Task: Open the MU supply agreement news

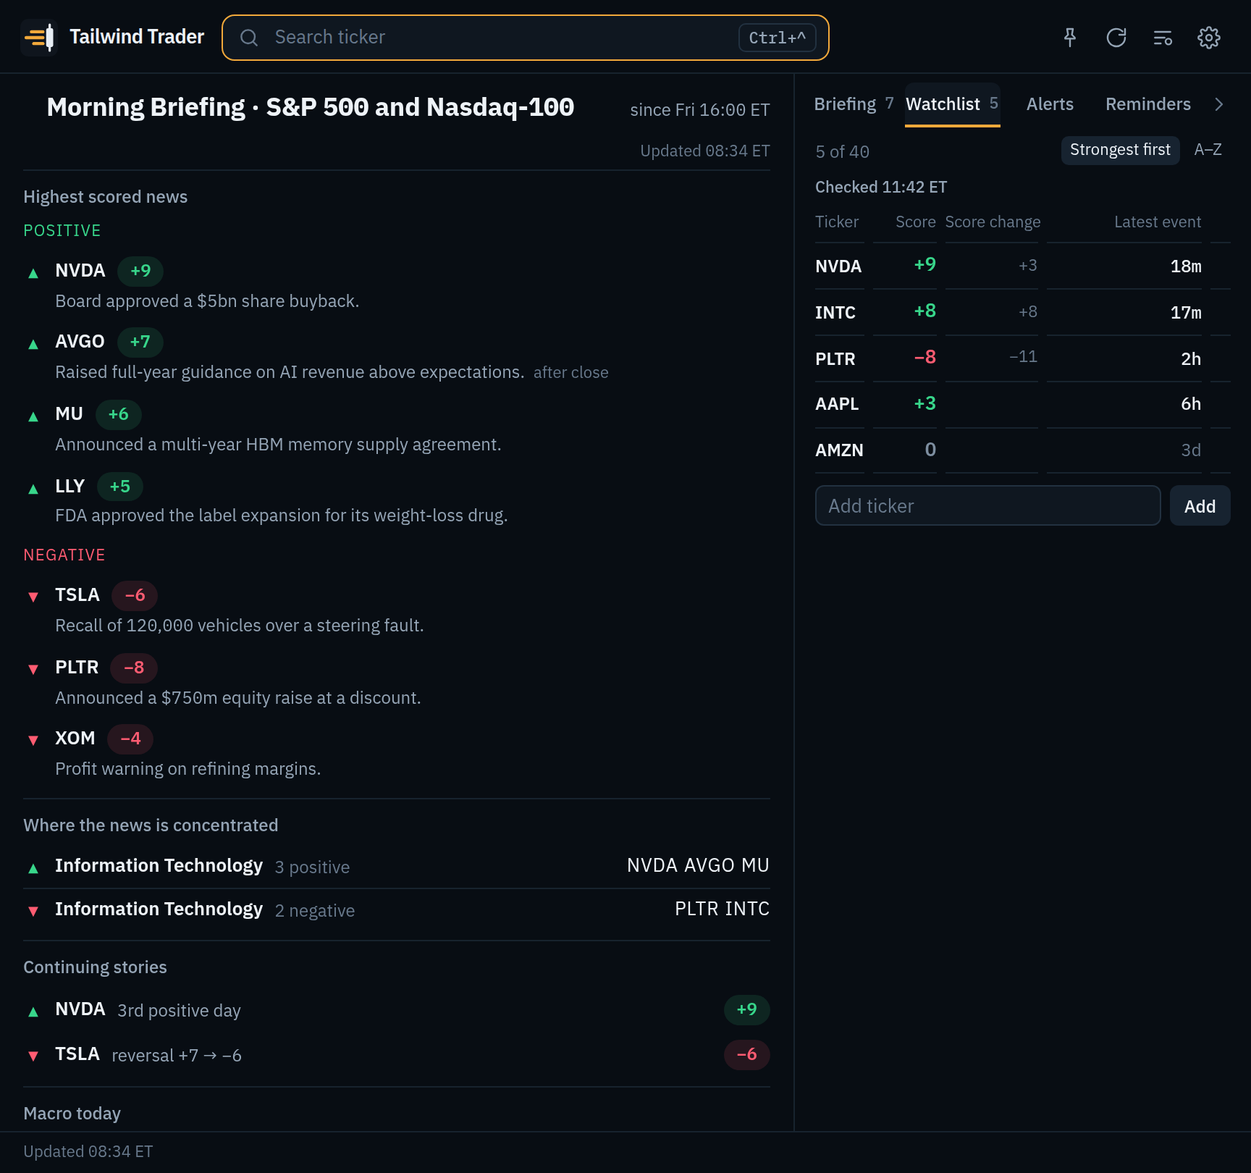Action: click(x=397, y=429)
